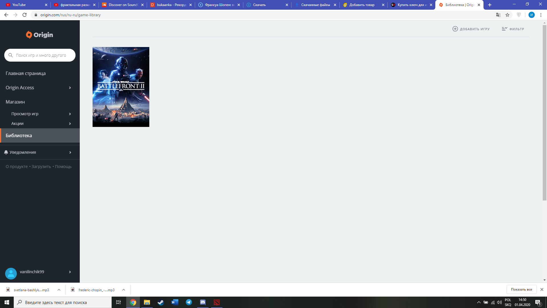Reload the page with refresh icon
The width and height of the screenshot is (547, 308).
pyautogui.click(x=25, y=15)
